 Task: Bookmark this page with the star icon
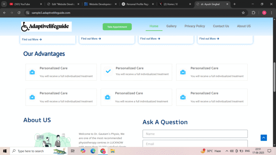[243, 13]
